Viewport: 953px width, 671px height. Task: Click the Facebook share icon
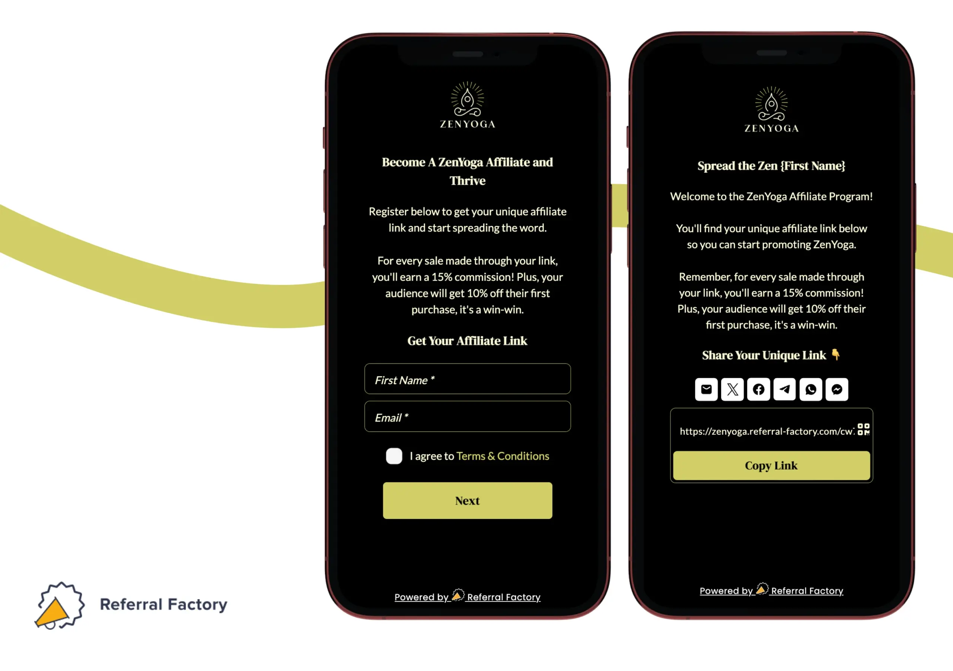(759, 389)
